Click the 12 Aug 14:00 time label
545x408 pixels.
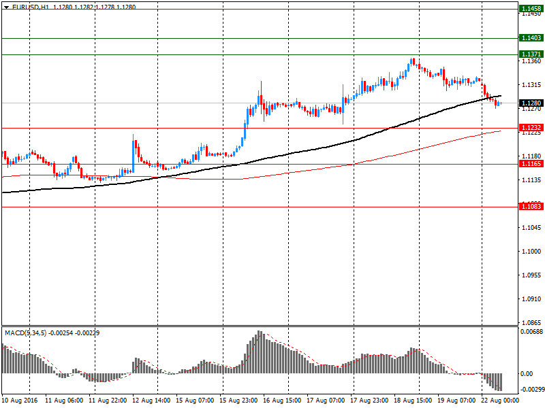pos(151,401)
